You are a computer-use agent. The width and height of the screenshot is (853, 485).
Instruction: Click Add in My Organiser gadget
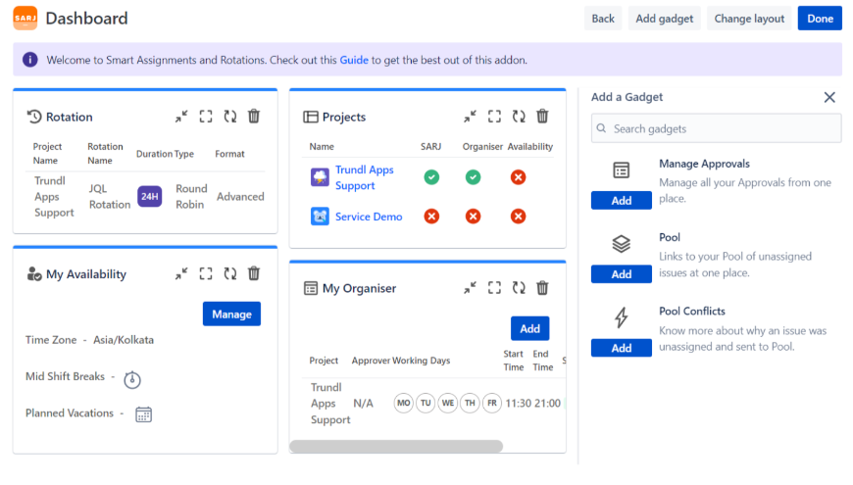(529, 328)
